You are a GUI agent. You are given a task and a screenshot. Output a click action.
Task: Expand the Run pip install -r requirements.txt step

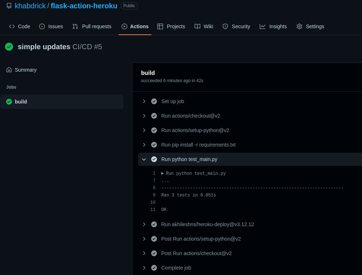tap(144, 145)
